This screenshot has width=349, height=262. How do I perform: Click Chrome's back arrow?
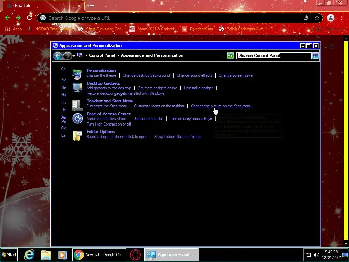pyautogui.click(x=7, y=18)
